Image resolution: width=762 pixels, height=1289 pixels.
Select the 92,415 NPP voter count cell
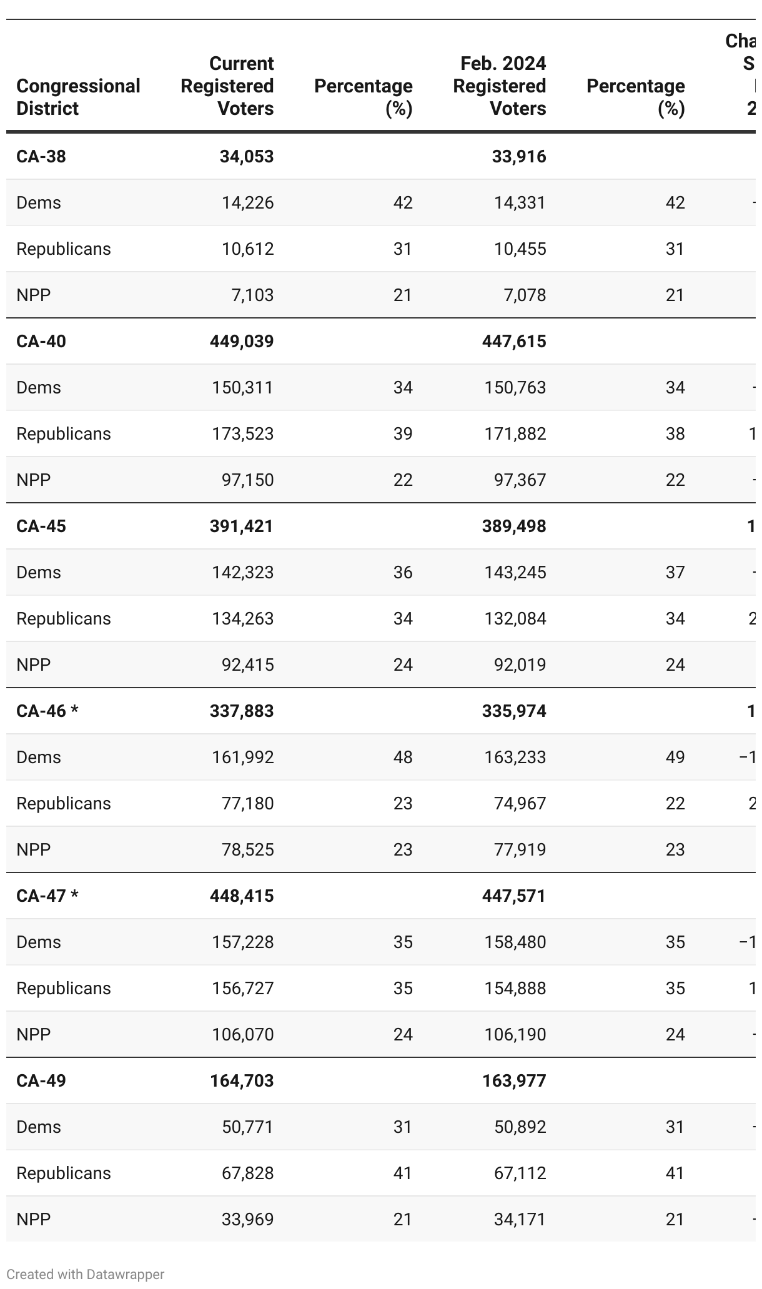click(x=247, y=664)
